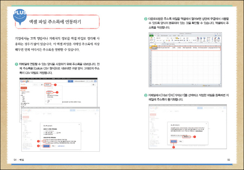Click the PLUS speech bubble icon
244x170 pixels.
[x=19, y=15]
